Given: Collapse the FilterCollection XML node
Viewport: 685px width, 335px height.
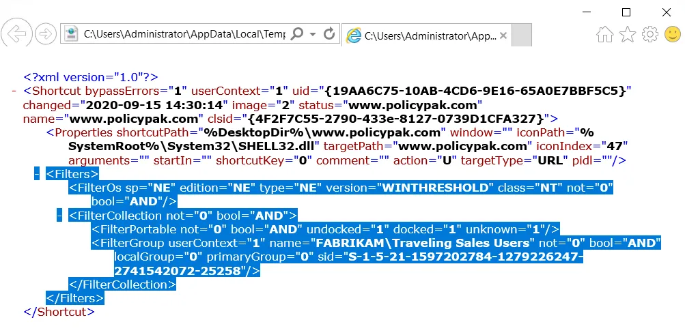Looking at the screenshot, I should pos(59,216).
